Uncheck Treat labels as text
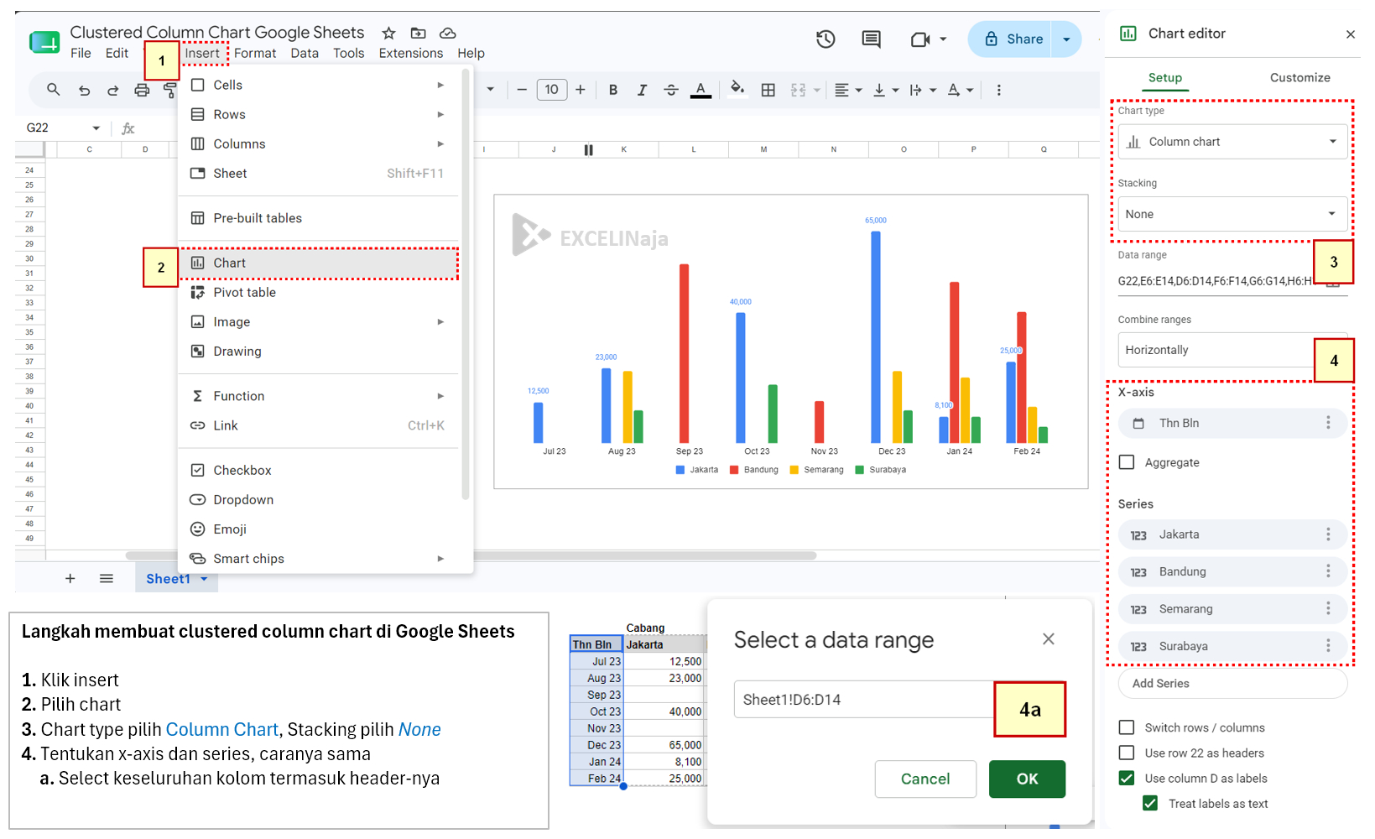Image resolution: width=1375 pixels, height=839 pixels. [x=1150, y=803]
